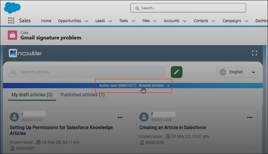
Task: Open article Creating an Article in Salesforce
Action: pos(173,128)
